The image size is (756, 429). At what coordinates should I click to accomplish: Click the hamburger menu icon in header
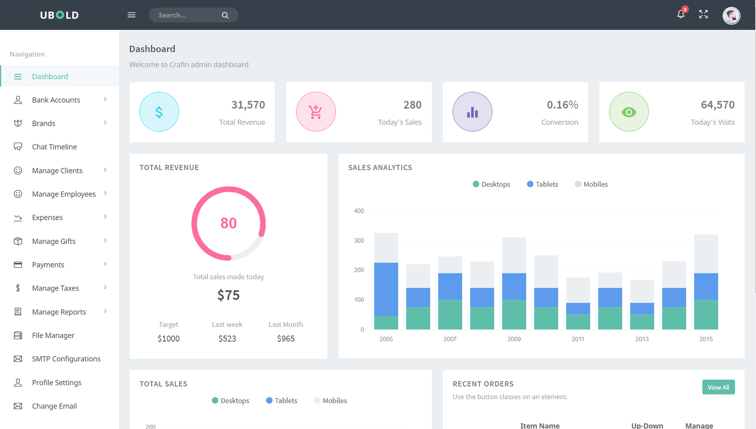click(131, 15)
